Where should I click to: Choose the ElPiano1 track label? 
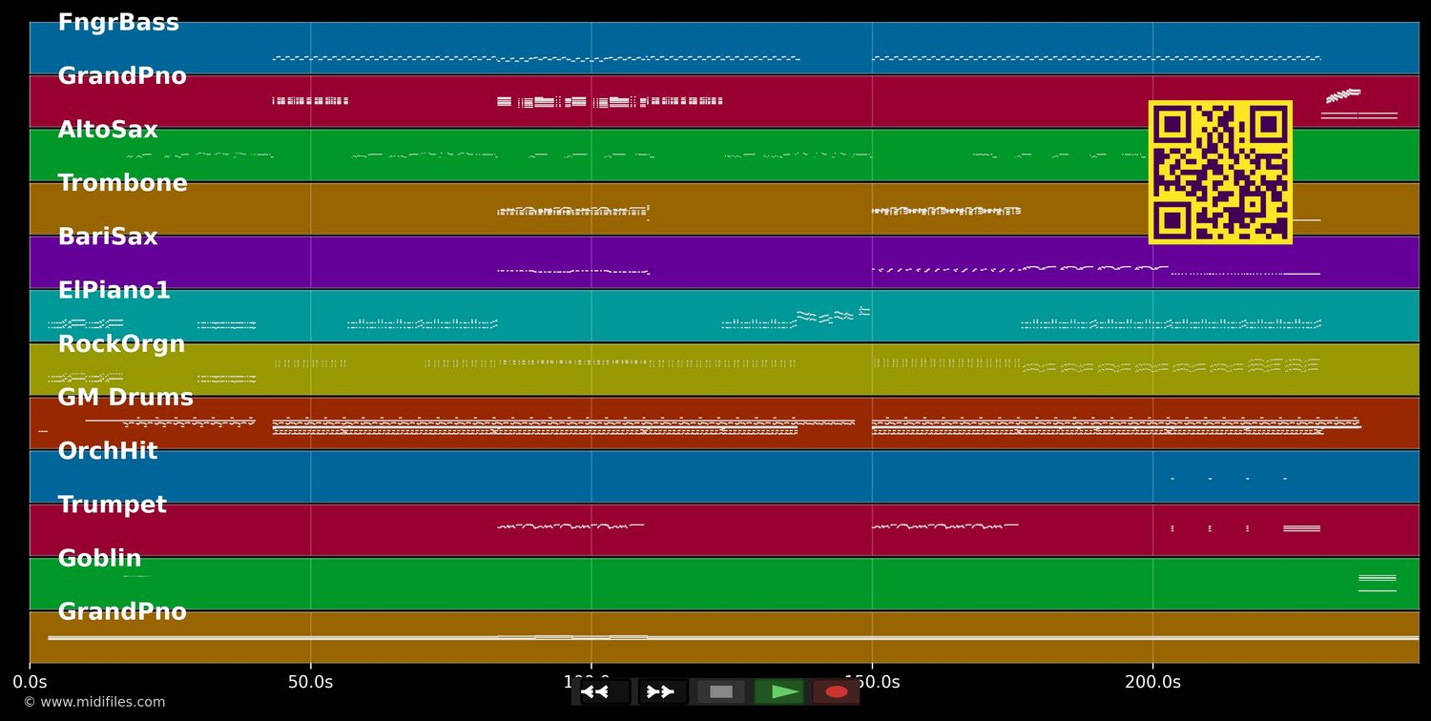[x=114, y=291]
